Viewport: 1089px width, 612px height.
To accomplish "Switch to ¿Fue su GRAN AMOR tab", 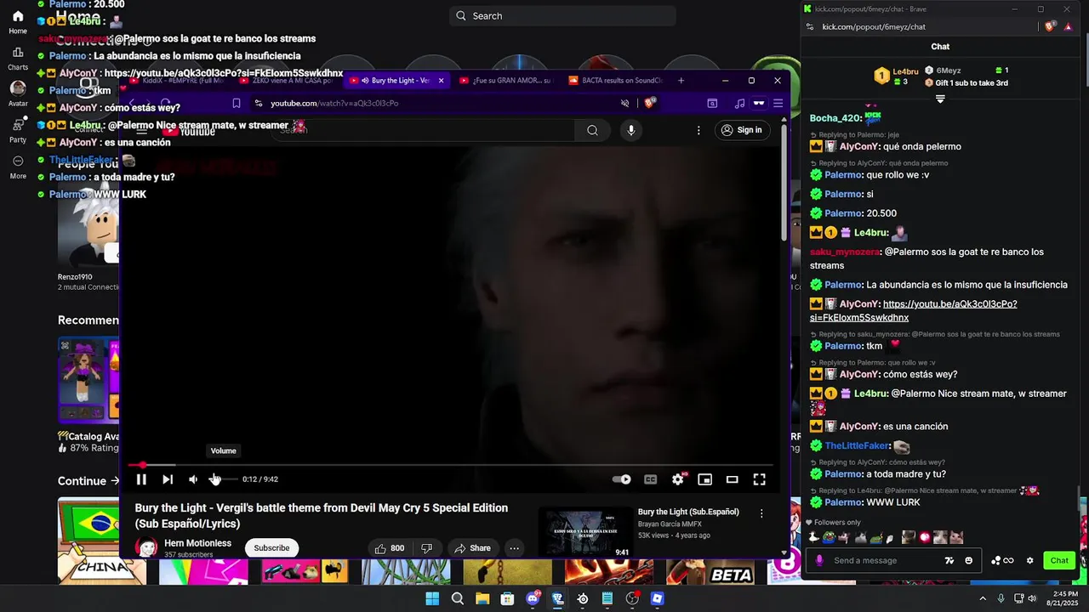I will tap(505, 81).
